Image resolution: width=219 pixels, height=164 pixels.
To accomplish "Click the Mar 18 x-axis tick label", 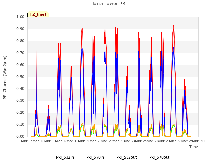I will [x=62, y=141].
